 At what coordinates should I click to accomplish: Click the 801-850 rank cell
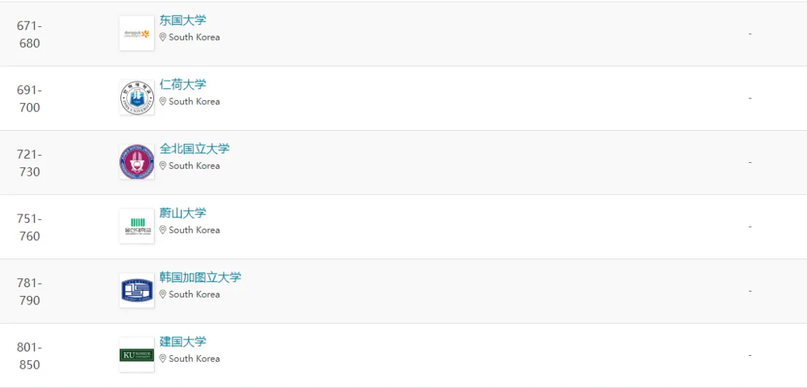(29, 356)
